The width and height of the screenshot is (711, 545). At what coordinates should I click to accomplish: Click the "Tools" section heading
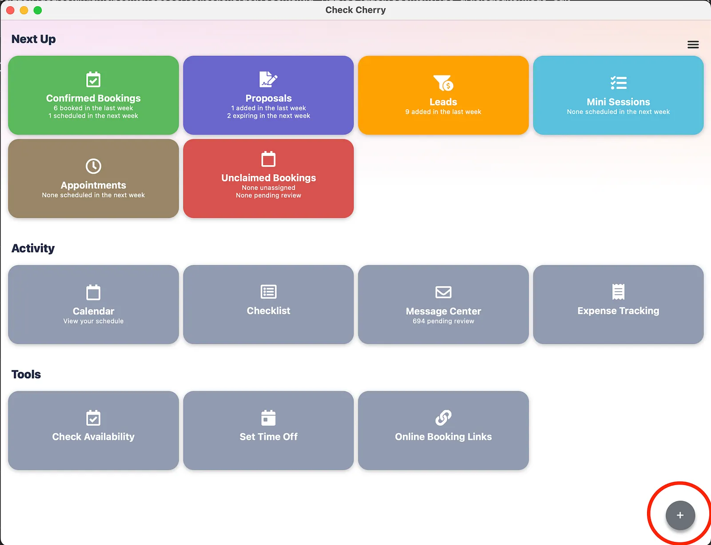[26, 374]
